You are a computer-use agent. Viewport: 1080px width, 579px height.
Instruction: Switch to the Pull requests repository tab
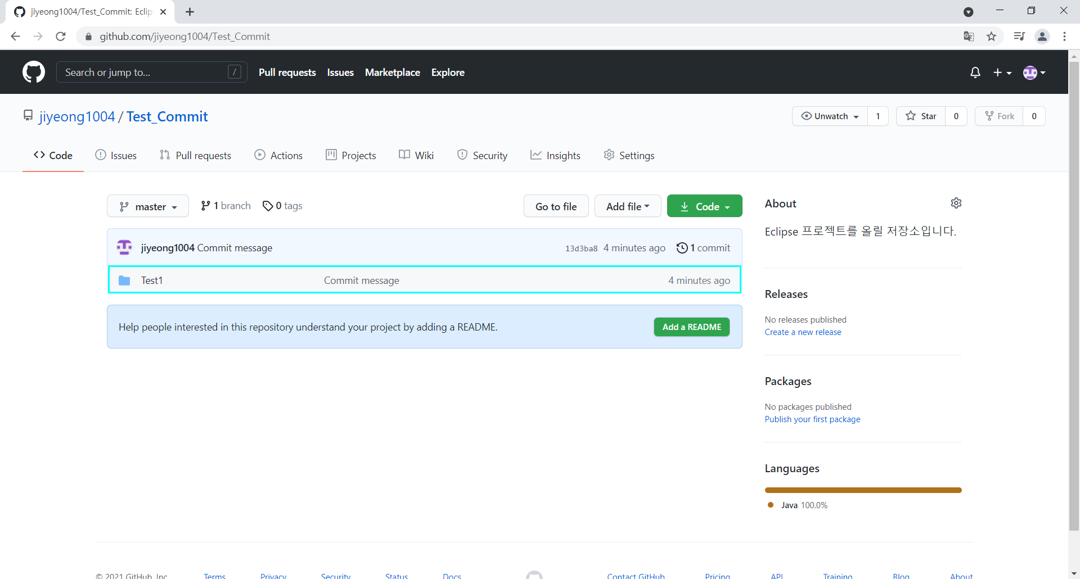tap(195, 155)
